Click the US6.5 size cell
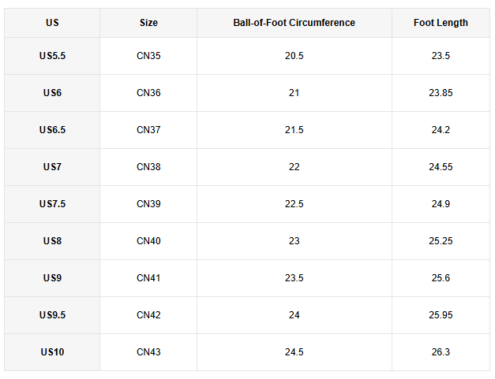Viewport: 495px width, 379px height. coord(52,130)
